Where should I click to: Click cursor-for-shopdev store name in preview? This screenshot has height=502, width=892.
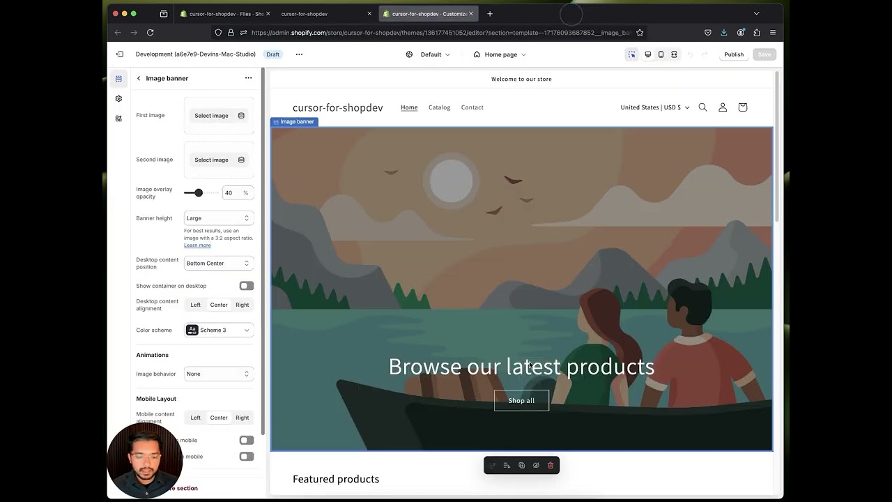pyautogui.click(x=338, y=107)
